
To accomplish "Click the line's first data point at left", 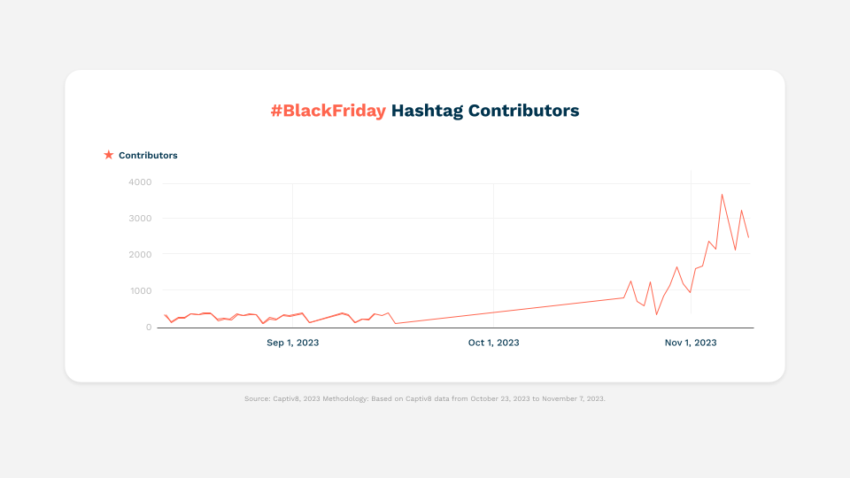I will coord(165,315).
